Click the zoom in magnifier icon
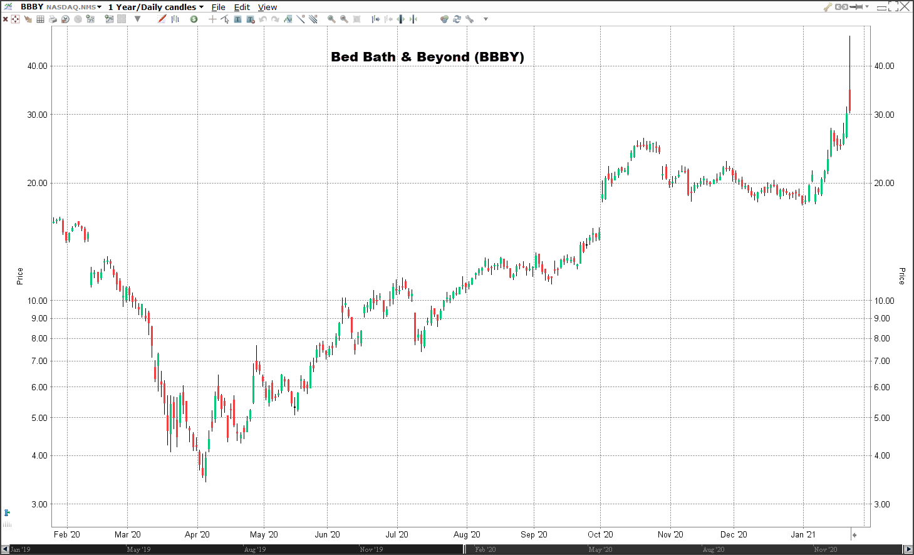This screenshot has width=914, height=555. (x=331, y=19)
